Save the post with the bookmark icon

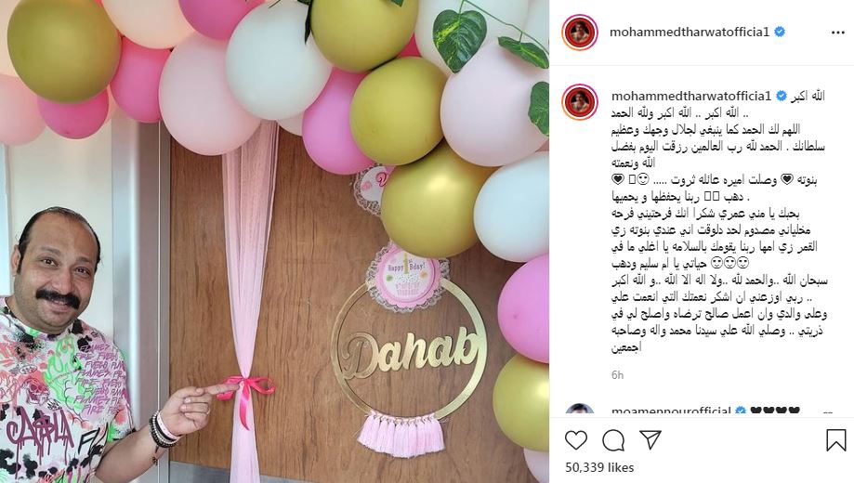[x=835, y=440]
